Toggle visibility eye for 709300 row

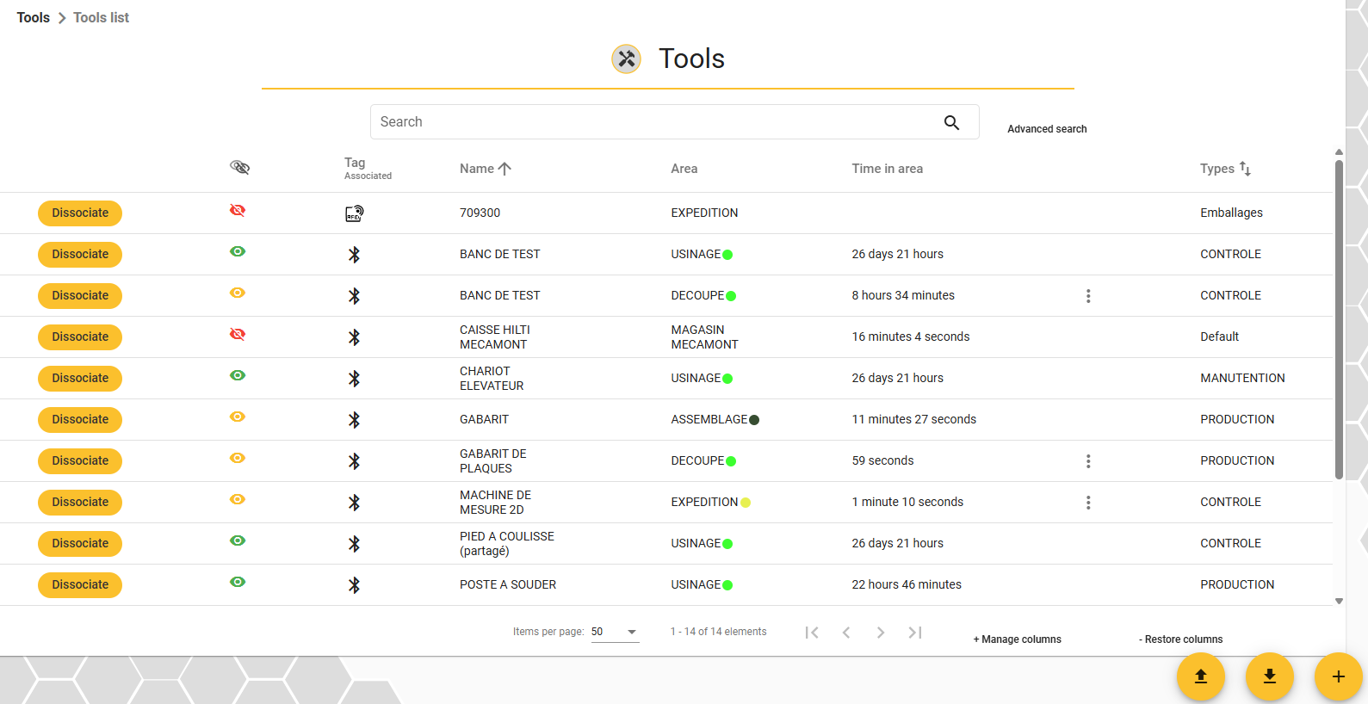coord(238,210)
